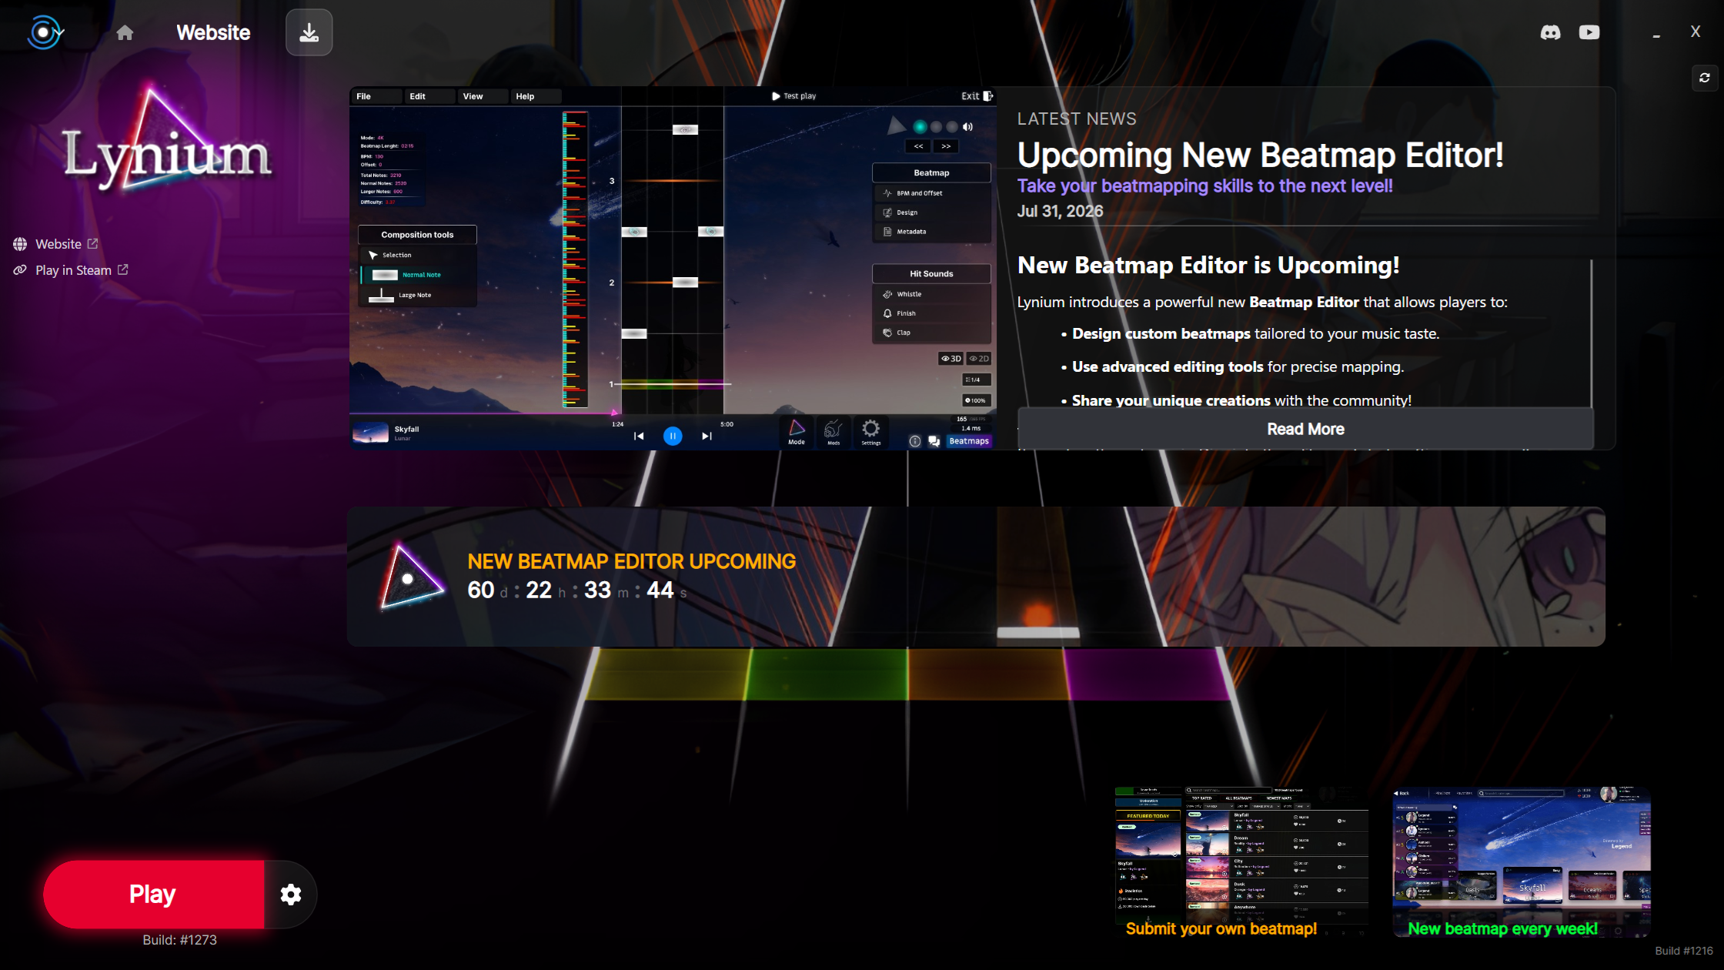The image size is (1724, 970).
Task: Open the New beatmap every week thumbnail
Action: (x=1522, y=861)
